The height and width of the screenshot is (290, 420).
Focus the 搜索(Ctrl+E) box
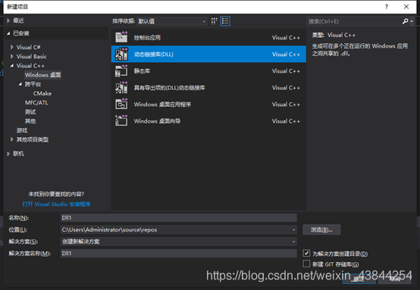point(354,21)
